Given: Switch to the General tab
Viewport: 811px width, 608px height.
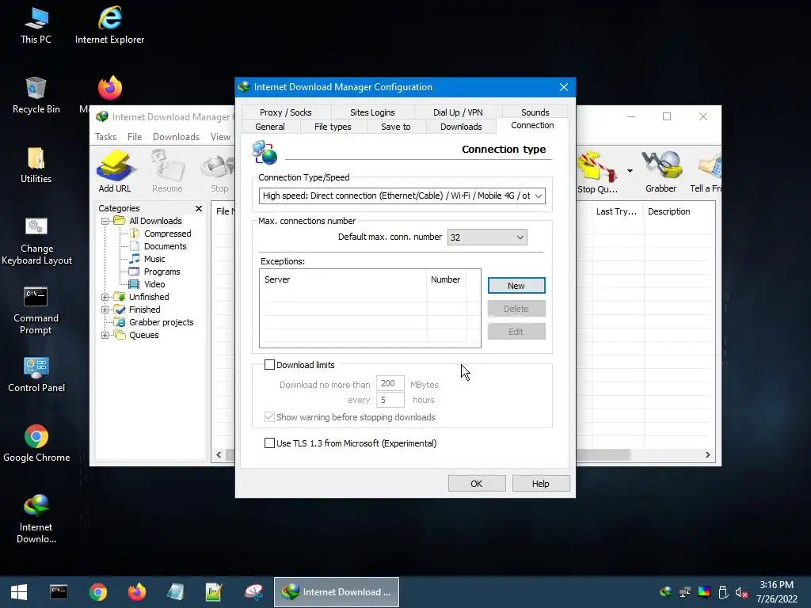Looking at the screenshot, I should click(270, 127).
